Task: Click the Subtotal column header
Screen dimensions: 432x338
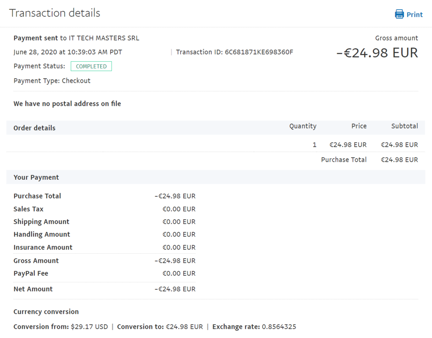Action: click(404, 126)
